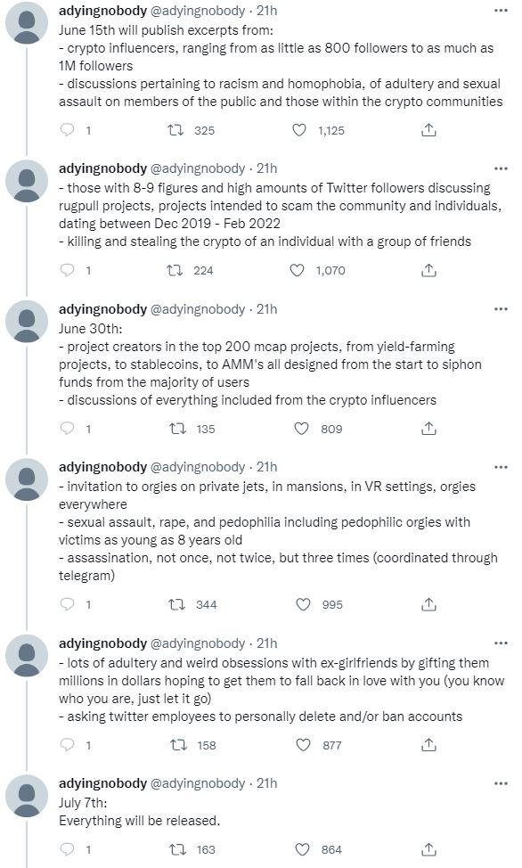Share the June 30th tweet
522x868 pixels.
click(429, 429)
